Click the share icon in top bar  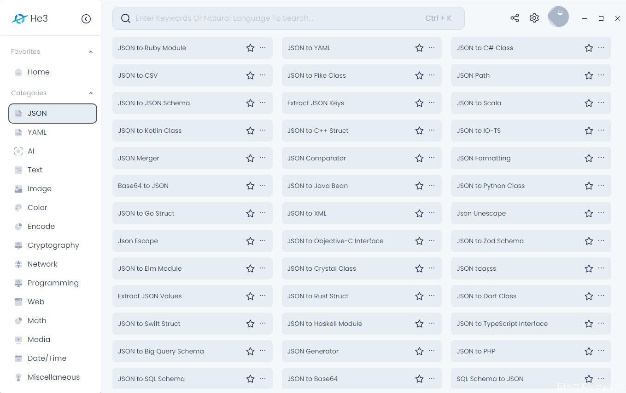click(x=515, y=18)
